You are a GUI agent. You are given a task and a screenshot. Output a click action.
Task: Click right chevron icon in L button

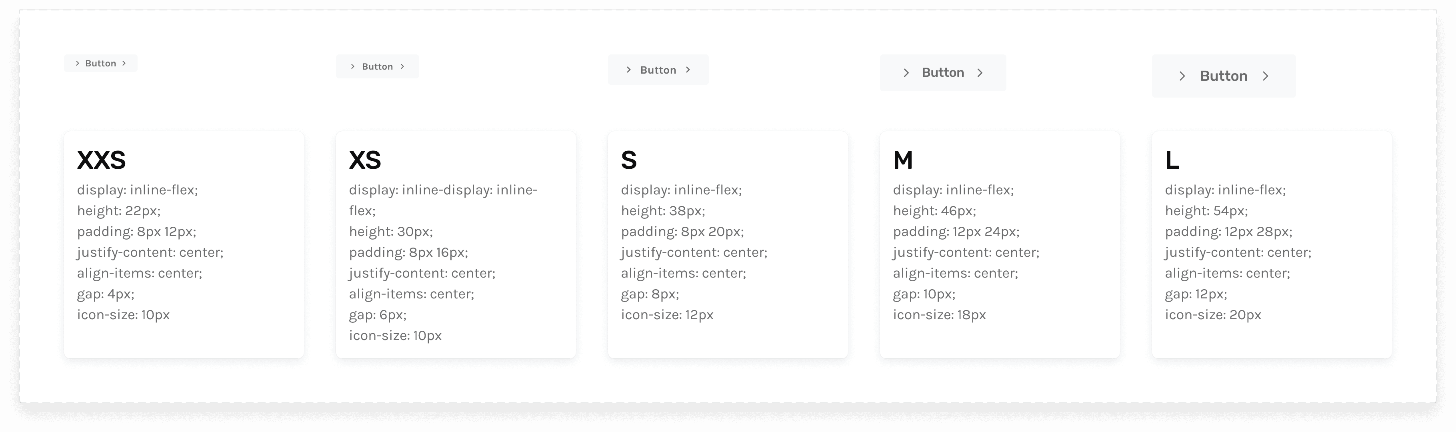(1266, 76)
